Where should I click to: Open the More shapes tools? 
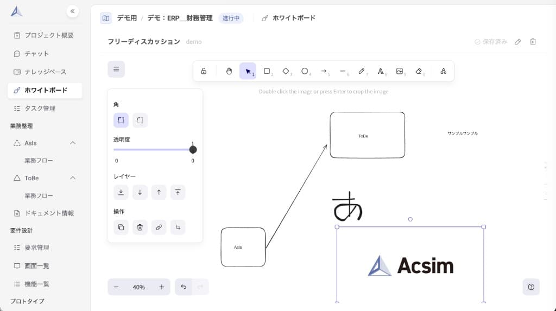(443, 71)
